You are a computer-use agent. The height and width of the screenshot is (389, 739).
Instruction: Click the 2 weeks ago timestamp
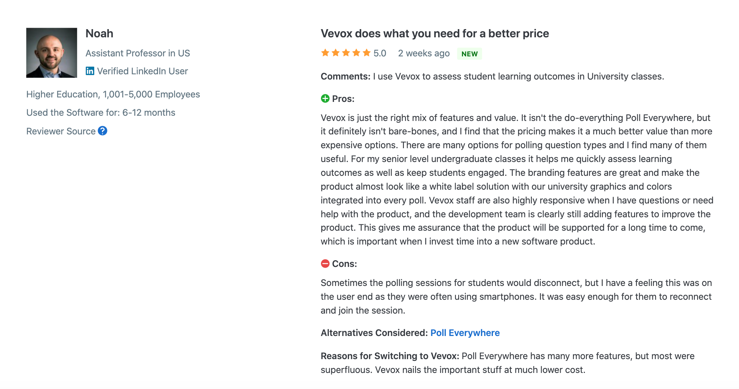(x=424, y=53)
